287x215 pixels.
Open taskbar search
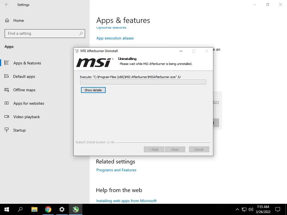pyautogui.click(x=20, y=209)
